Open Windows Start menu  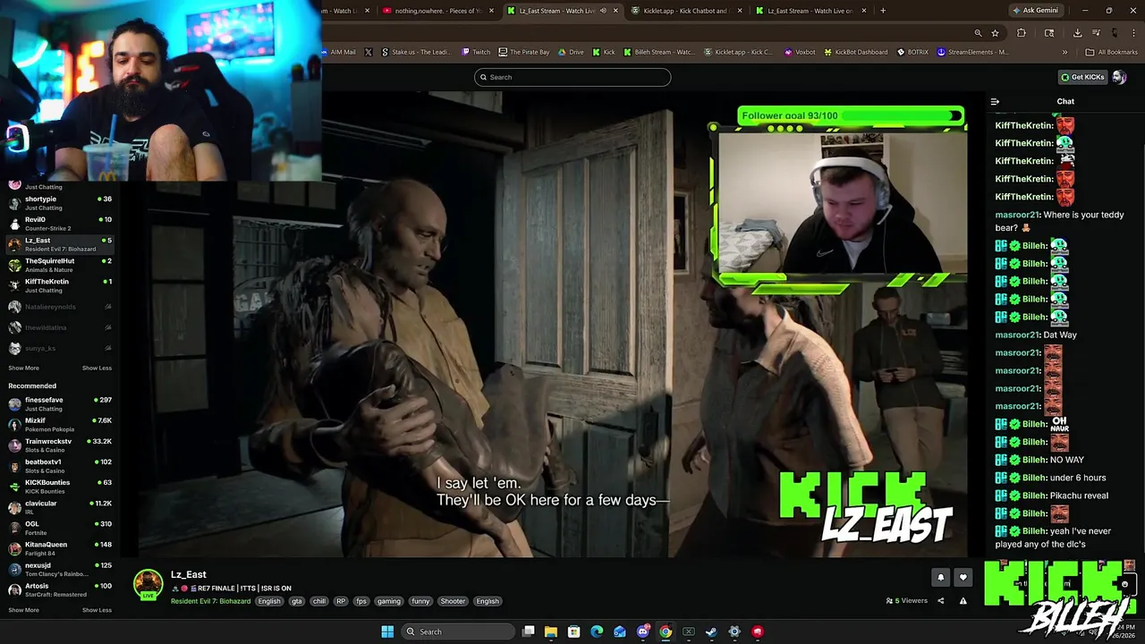tap(387, 631)
